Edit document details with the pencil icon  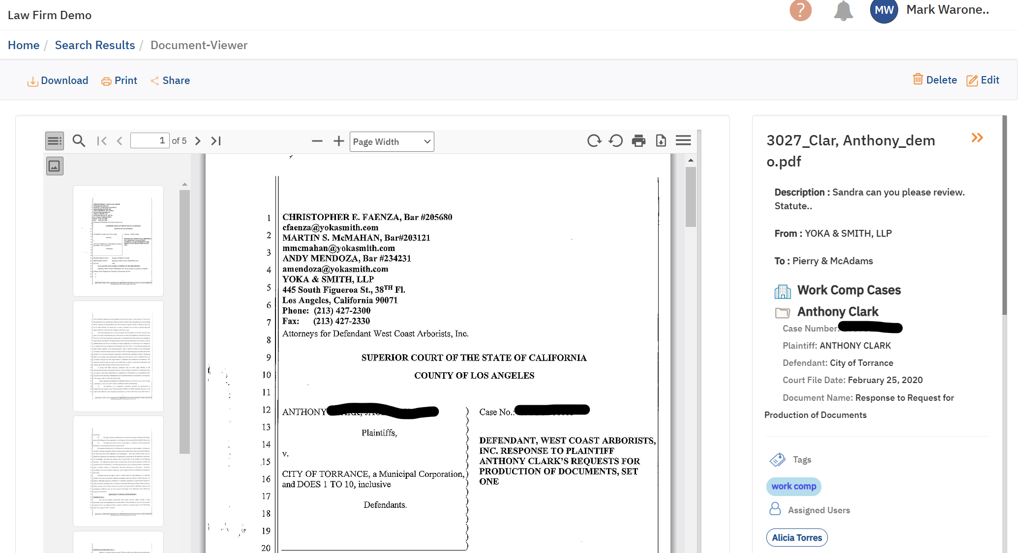[x=982, y=80]
